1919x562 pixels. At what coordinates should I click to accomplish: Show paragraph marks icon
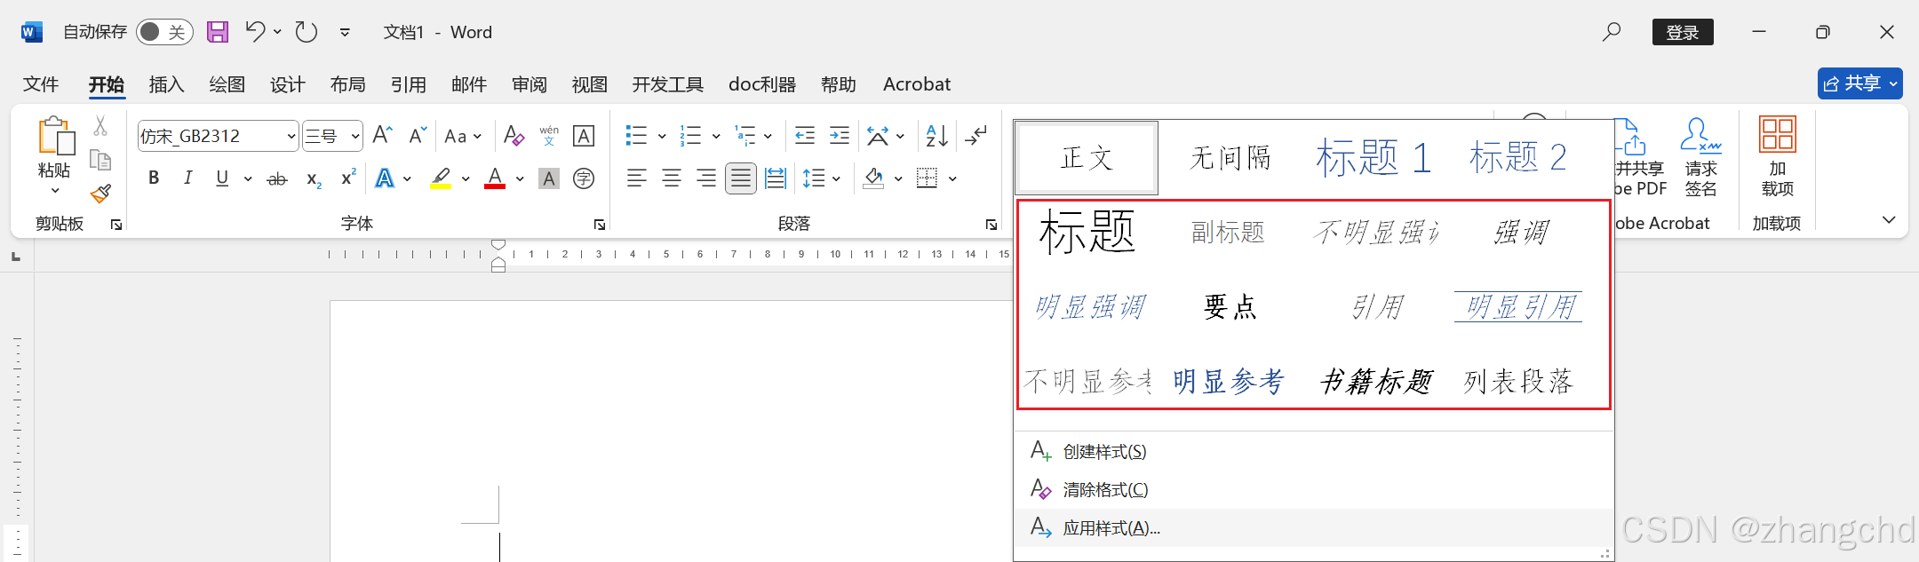[x=975, y=136]
